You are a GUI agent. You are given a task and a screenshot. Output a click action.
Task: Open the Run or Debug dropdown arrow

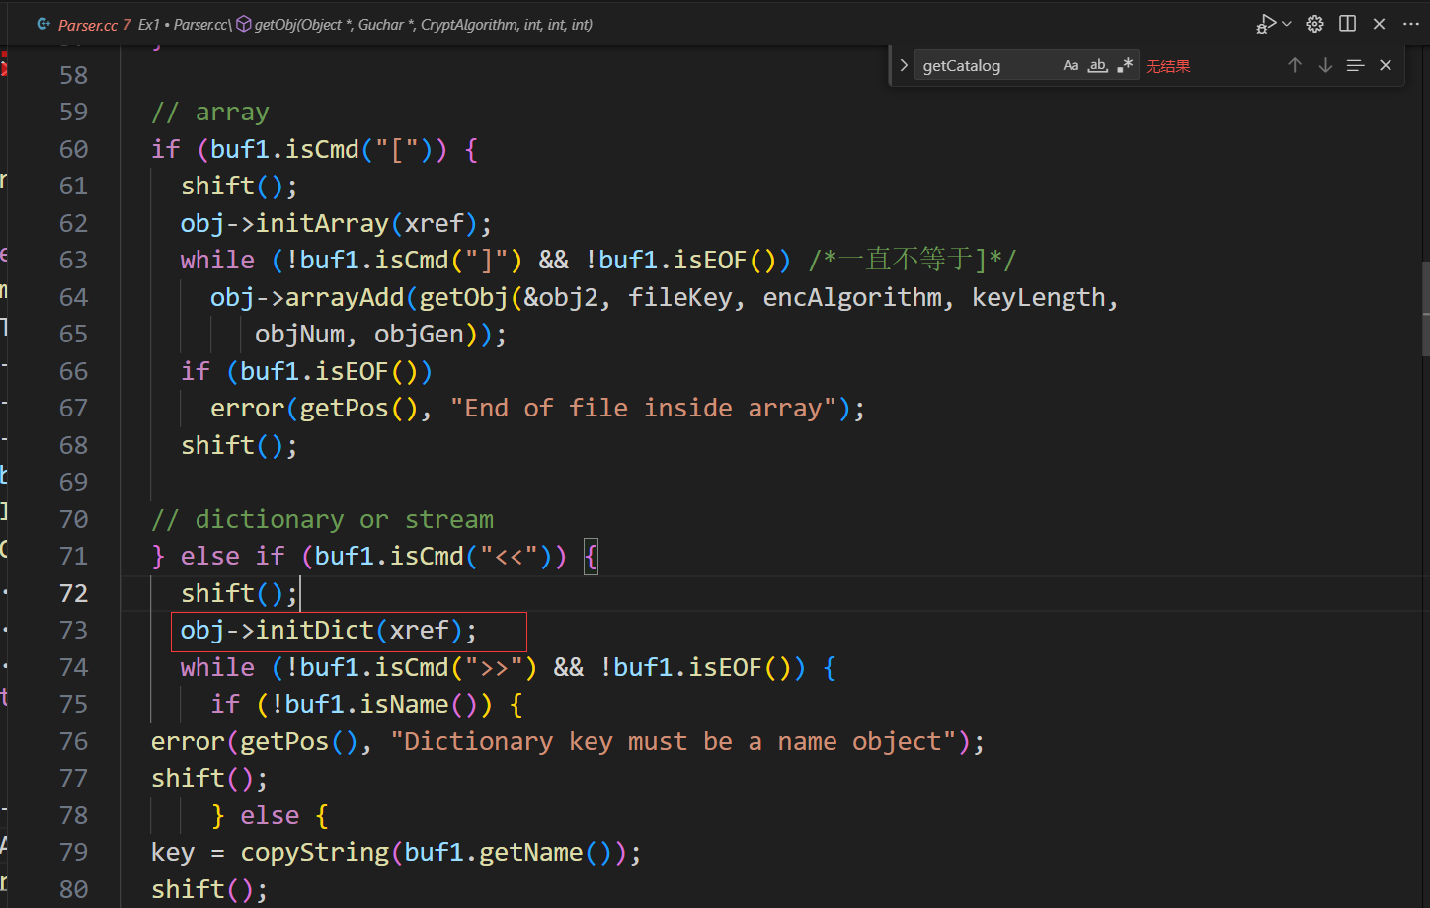(1287, 24)
